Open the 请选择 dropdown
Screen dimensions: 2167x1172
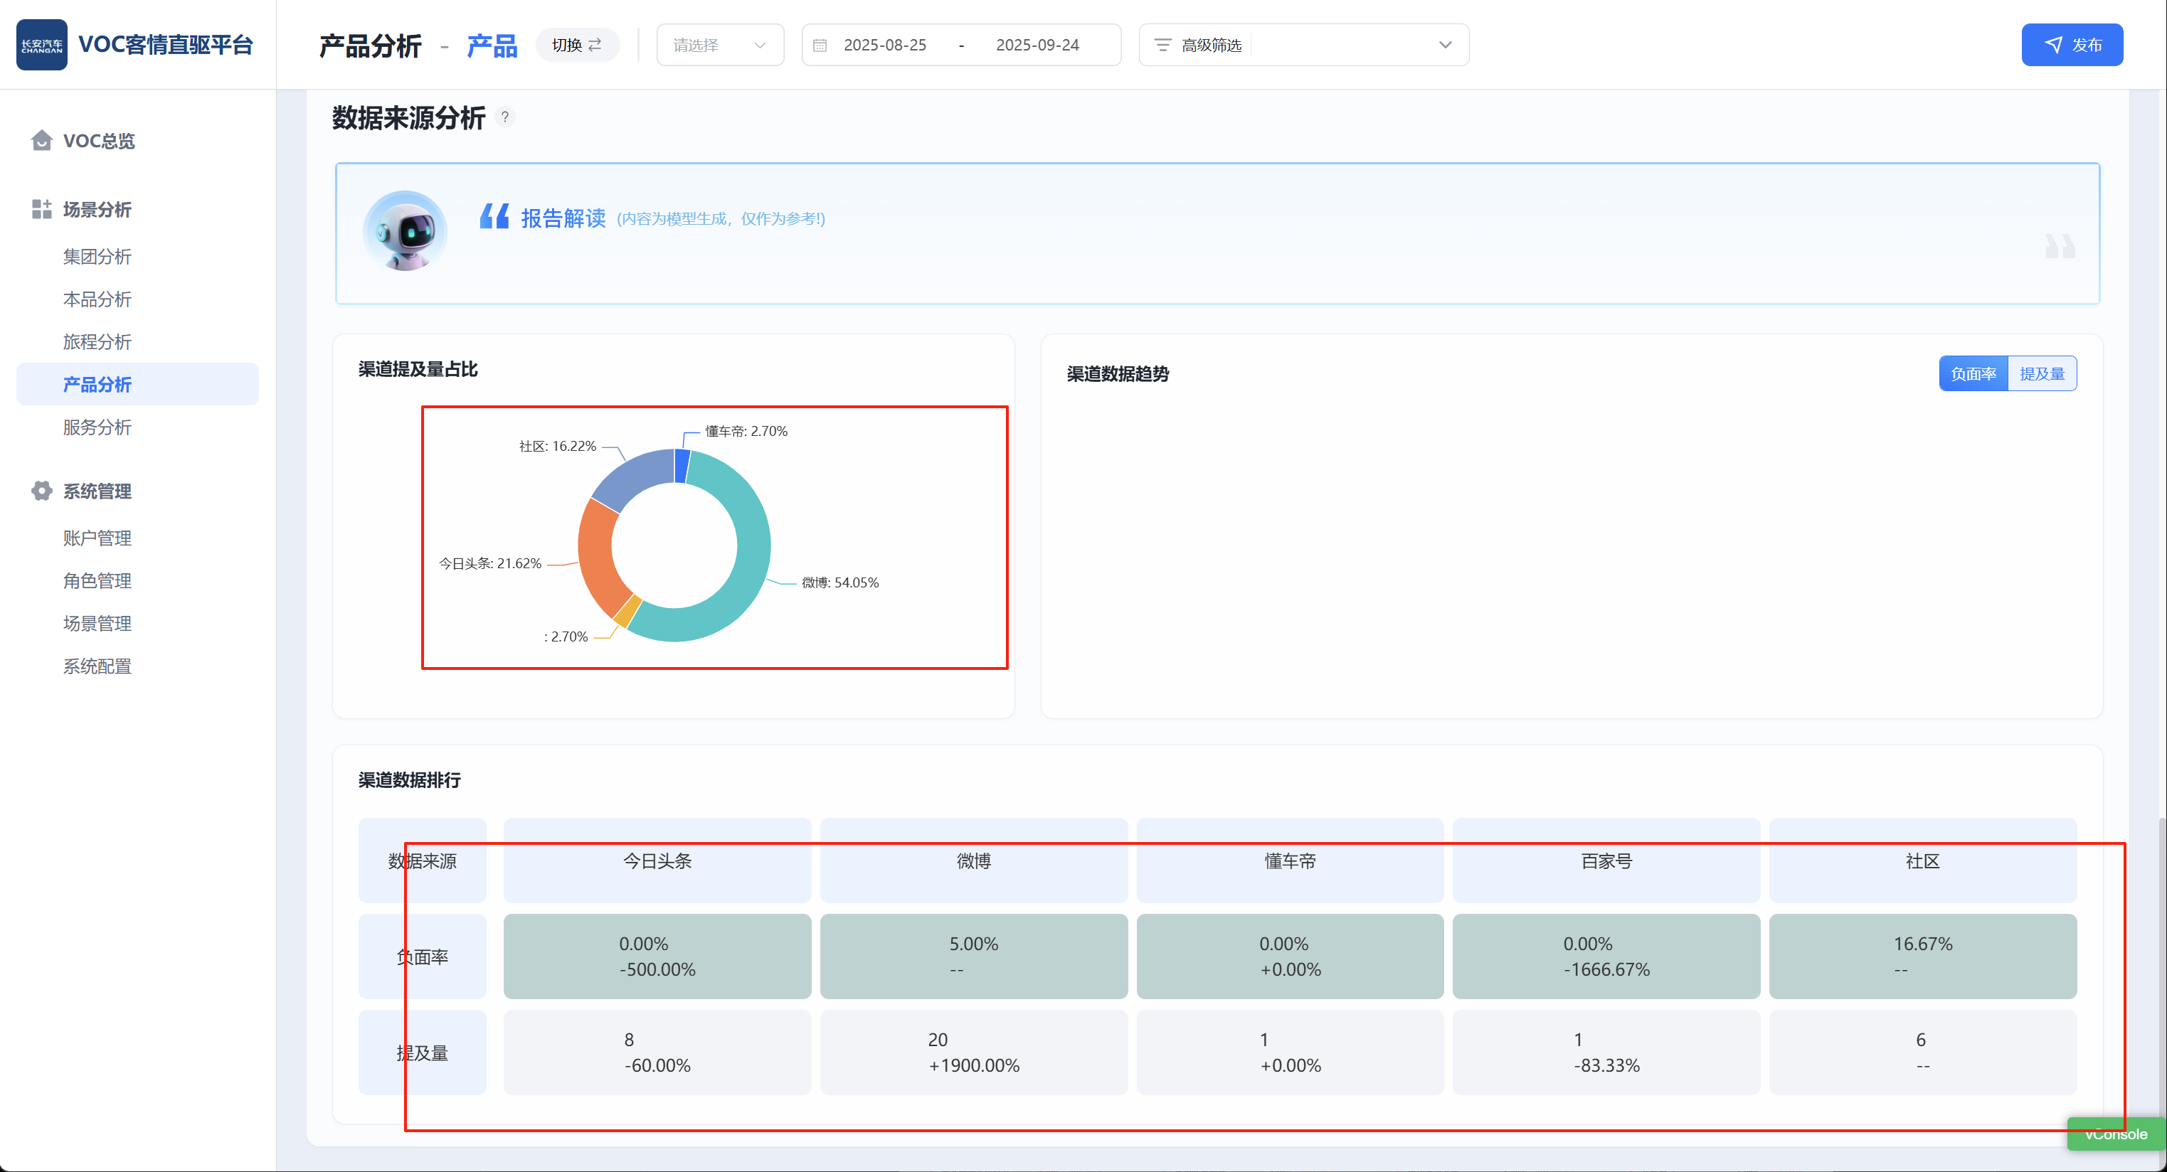(x=719, y=46)
